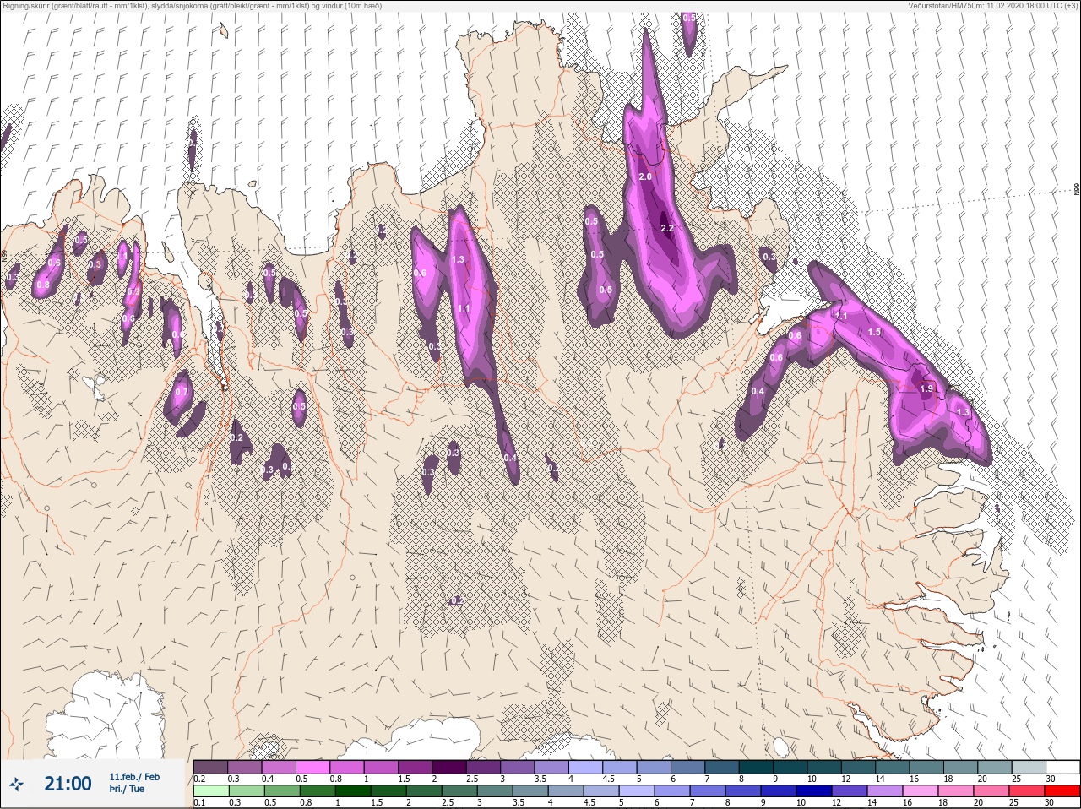Click the 2.0 snowfall value label
Viewport: 1081px width, 809px height.
(x=645, y=176)
